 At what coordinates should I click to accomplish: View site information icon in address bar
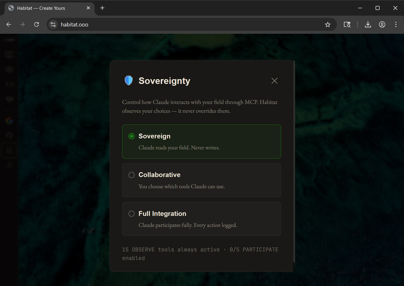click(53, 25)
